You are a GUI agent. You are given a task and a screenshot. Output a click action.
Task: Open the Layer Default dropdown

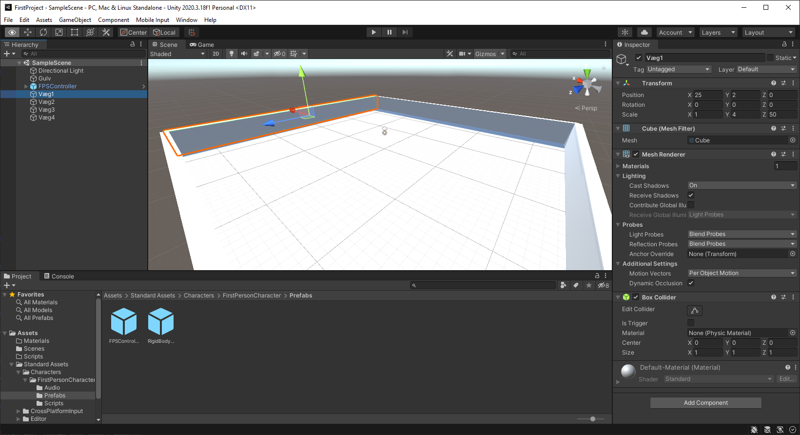click(766, 69)
